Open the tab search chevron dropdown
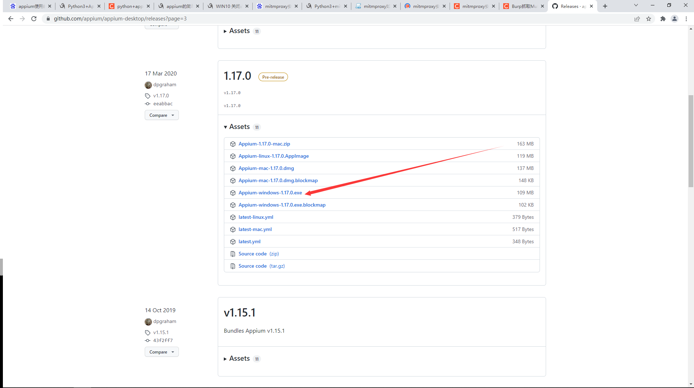Screen dimensions: 694x388 (636, 5)
